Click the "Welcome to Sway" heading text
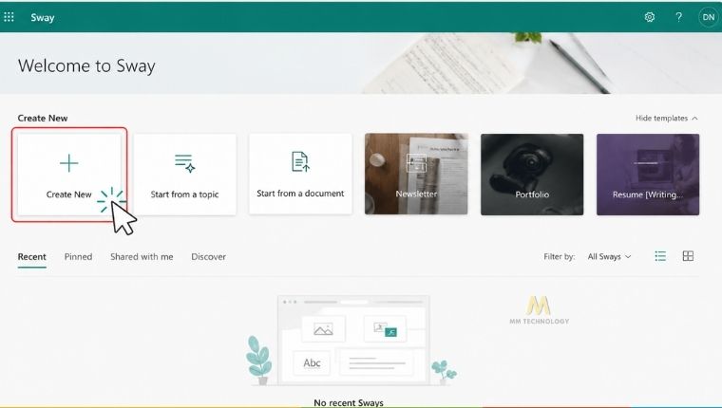This screenshot has width=722, height=408. (x=86, y=65)
